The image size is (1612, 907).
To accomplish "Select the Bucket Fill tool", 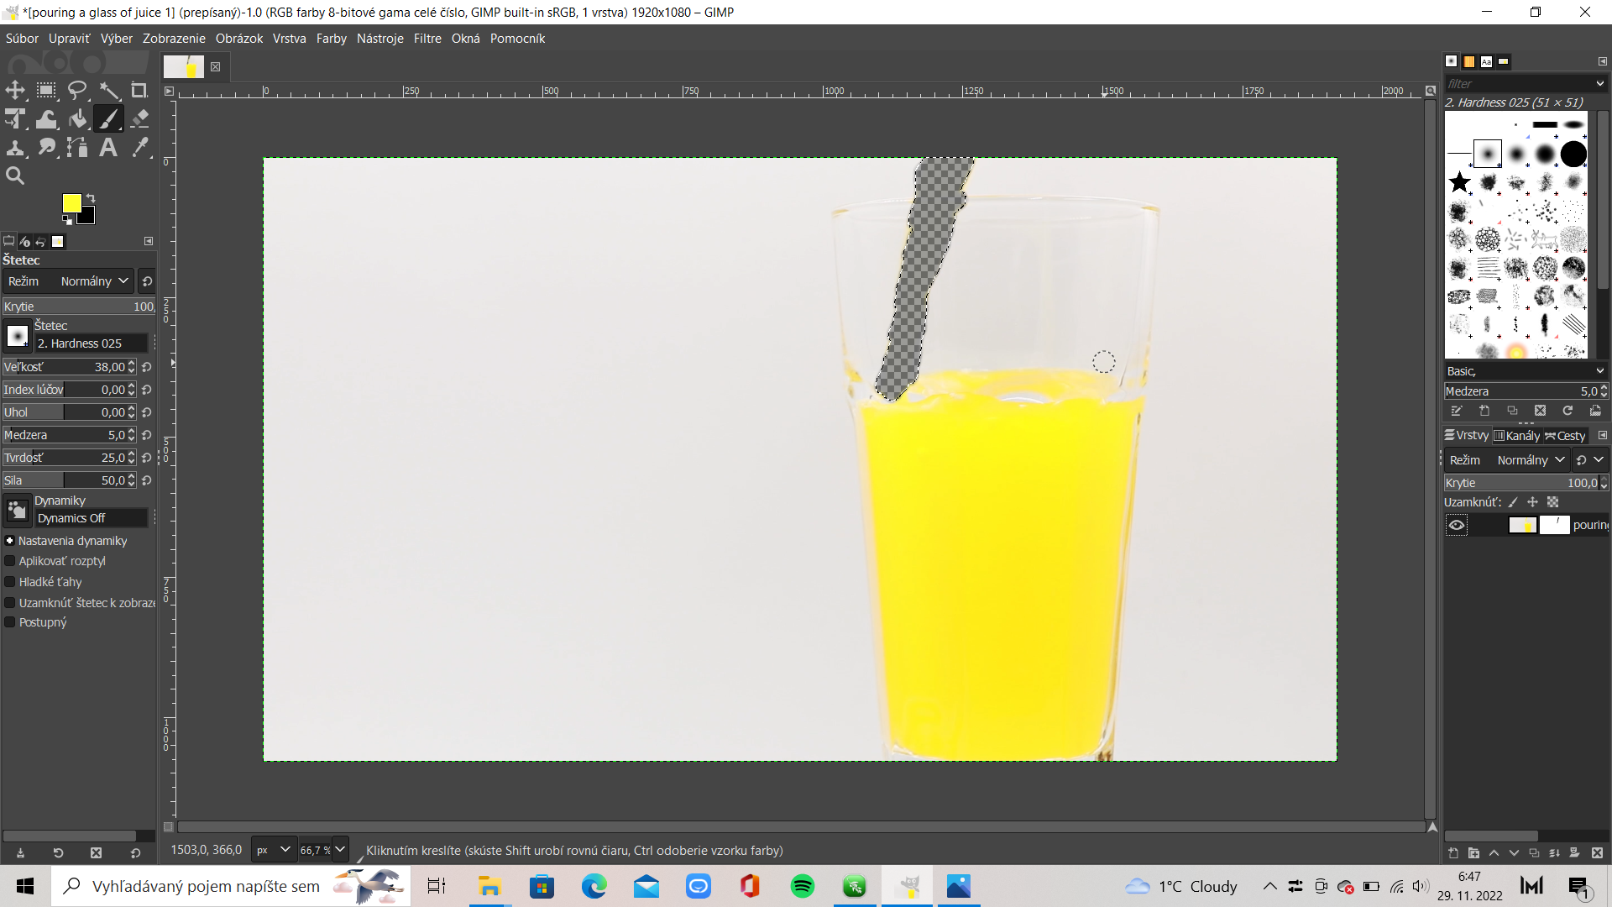I will (77, 119).
